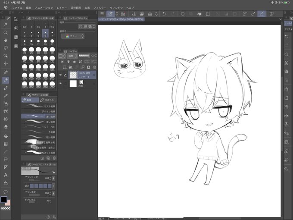Select the Eraser tool

6,127
